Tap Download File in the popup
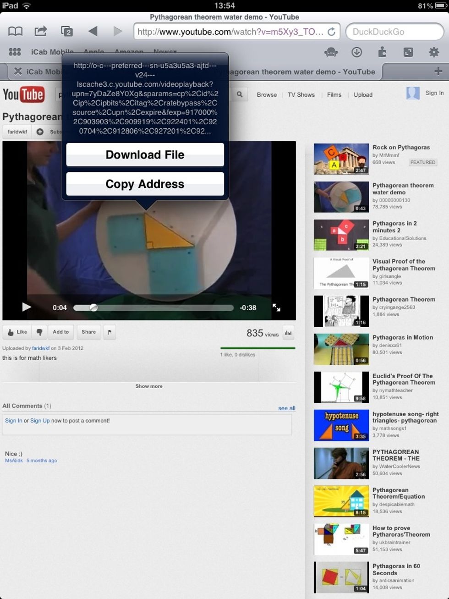This screenshot has width=449, height=599. pyautogui.click(x=145, y=154)
